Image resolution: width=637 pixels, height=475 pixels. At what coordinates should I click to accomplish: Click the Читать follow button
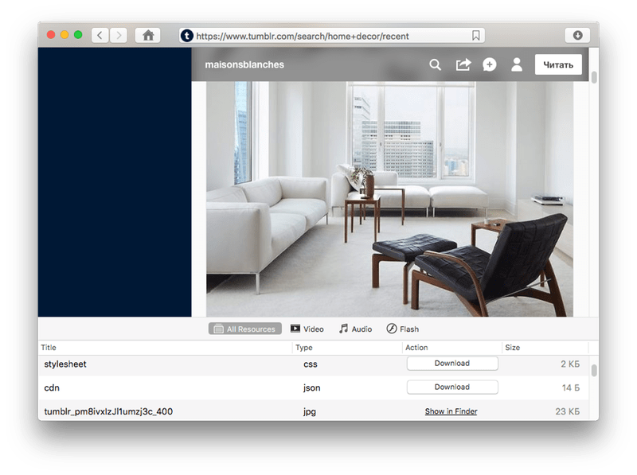558,64
